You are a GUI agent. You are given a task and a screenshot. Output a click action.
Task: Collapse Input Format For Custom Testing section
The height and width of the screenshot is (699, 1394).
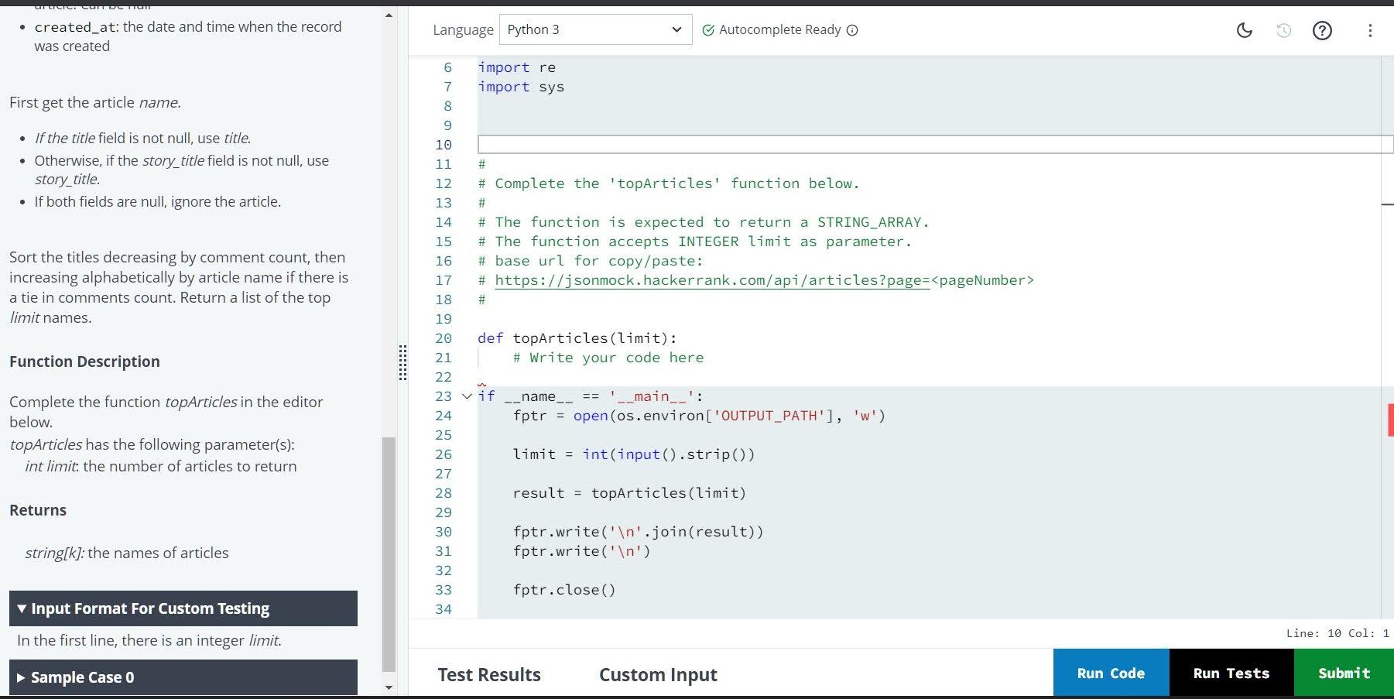click(183, 608)
